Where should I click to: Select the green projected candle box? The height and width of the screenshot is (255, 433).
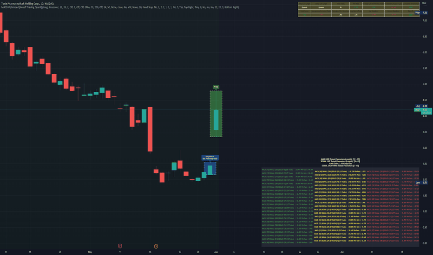[216, 114]
